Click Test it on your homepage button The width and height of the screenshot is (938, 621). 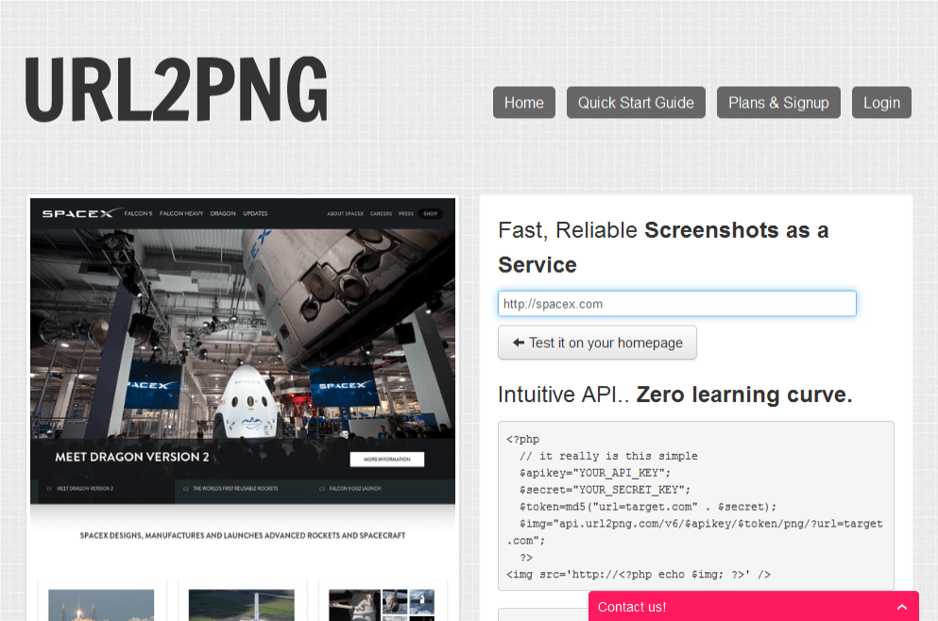(597, 343)
